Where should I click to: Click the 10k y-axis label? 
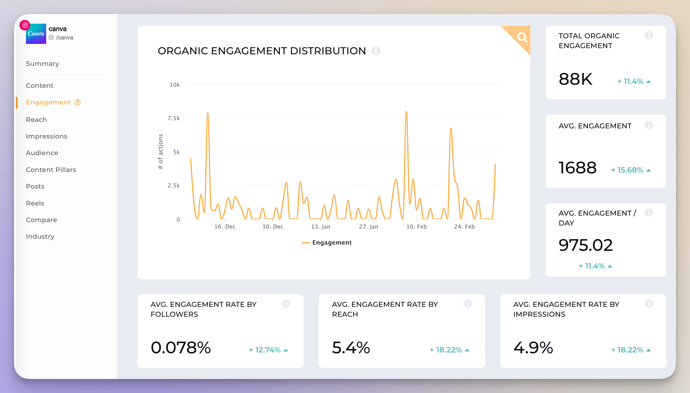(175, 85)
